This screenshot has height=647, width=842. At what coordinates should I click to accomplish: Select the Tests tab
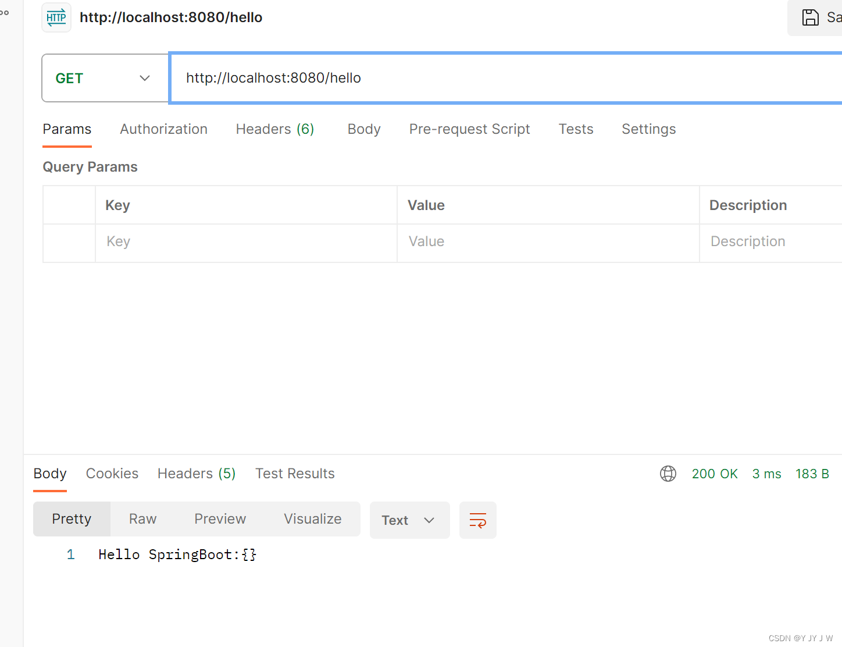(576, 129)
